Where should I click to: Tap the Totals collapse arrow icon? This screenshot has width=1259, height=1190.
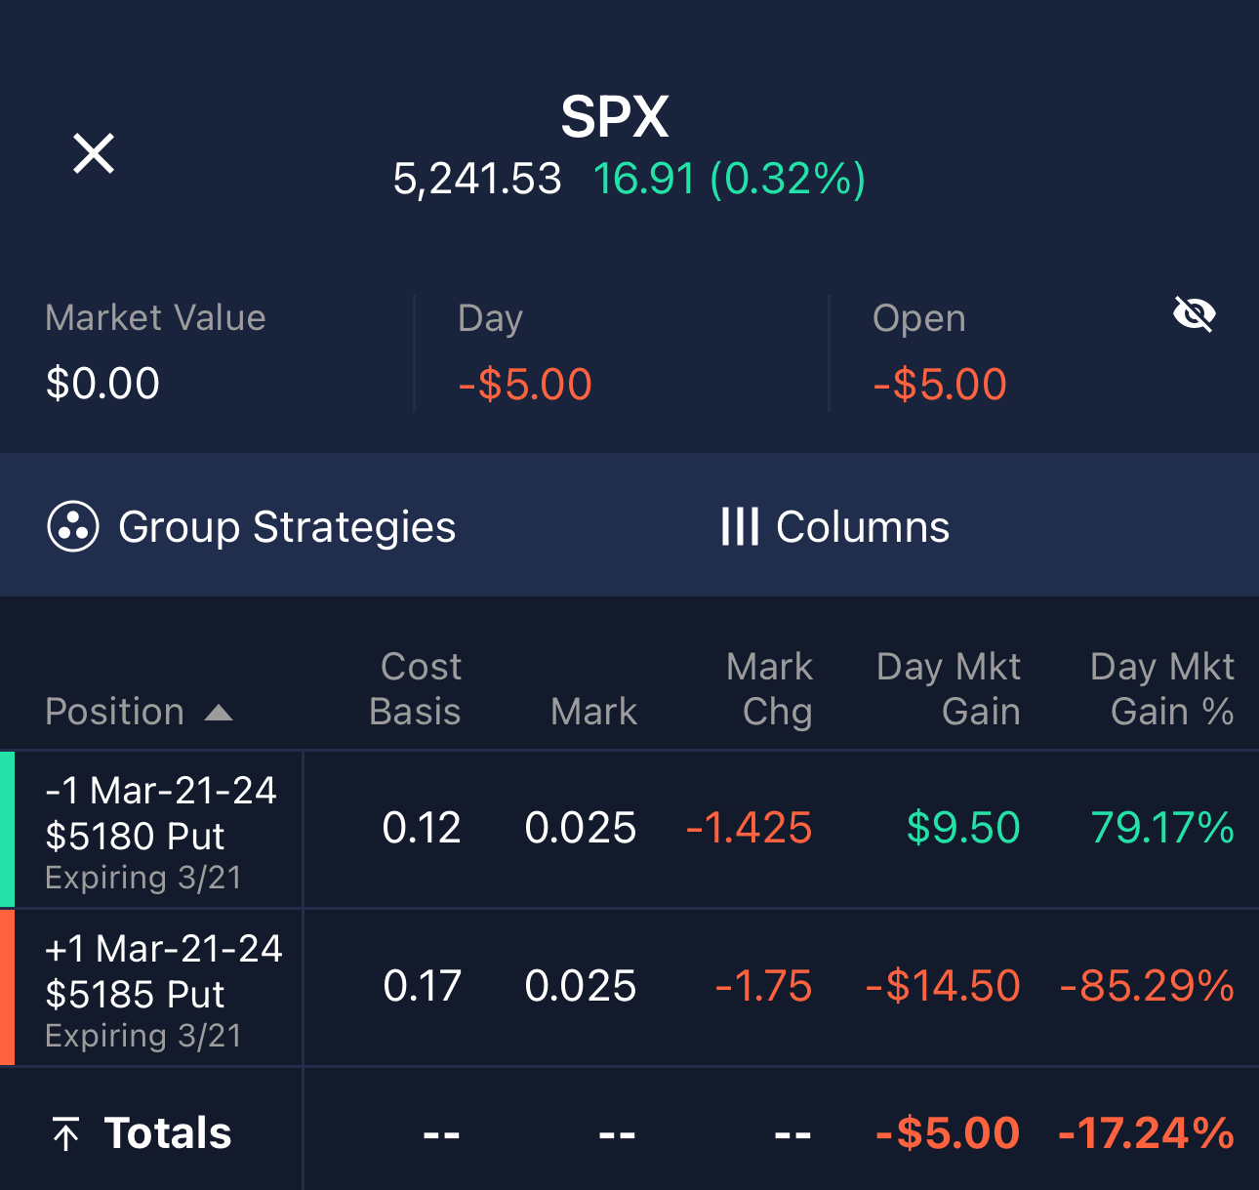tap(65, 1133)
